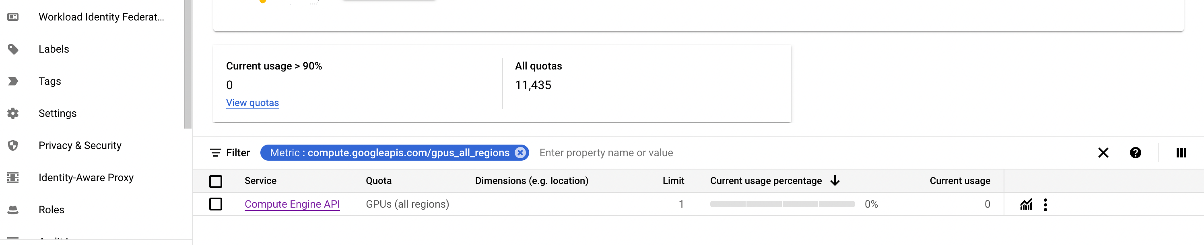Click the GPUs usage progress bar
1204x245 pixels.
[782, 204]
